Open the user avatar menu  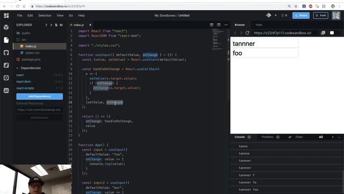pos(336,16)
